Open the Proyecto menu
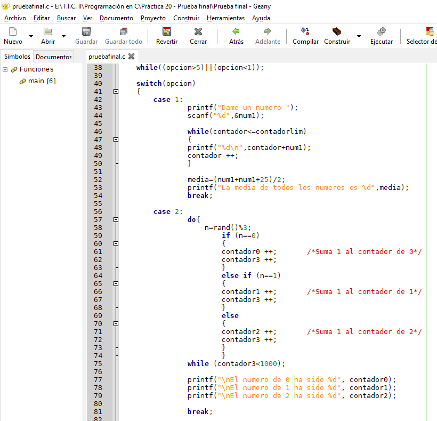Viewport: 437px width, 421px height. (x=153, y=18)
